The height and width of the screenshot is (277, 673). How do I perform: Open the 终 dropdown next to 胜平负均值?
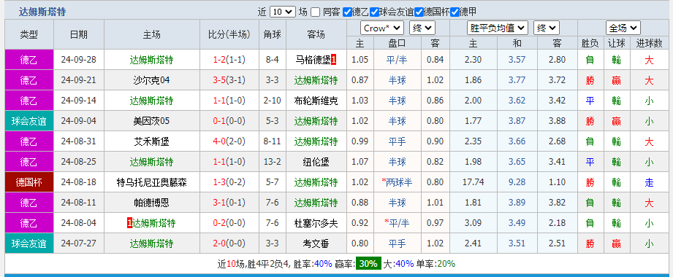click(547, 28)
